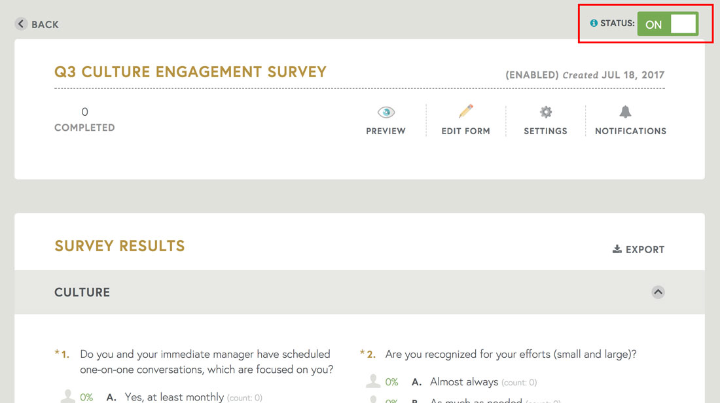
Task: Click the chevron inside the BACK circle
Action: [20, 24]
